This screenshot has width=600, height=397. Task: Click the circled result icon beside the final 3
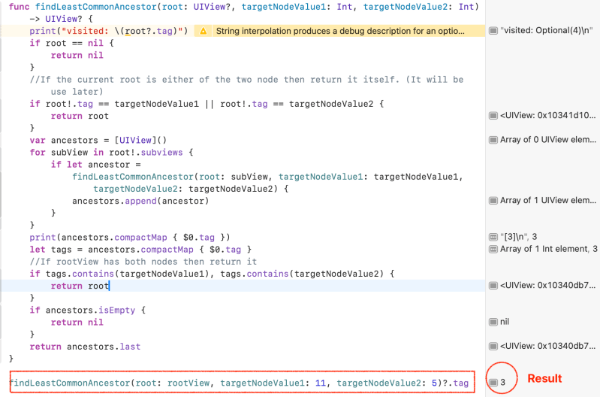tap(493, 383)
